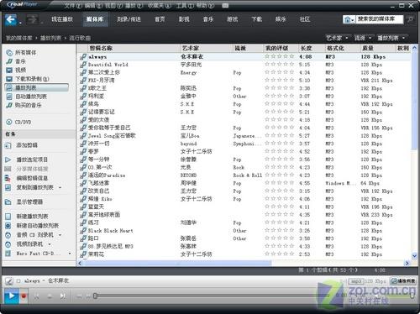Screen dimensions: 420x314
Task: Click the red record button
Action: pos(24,296)
